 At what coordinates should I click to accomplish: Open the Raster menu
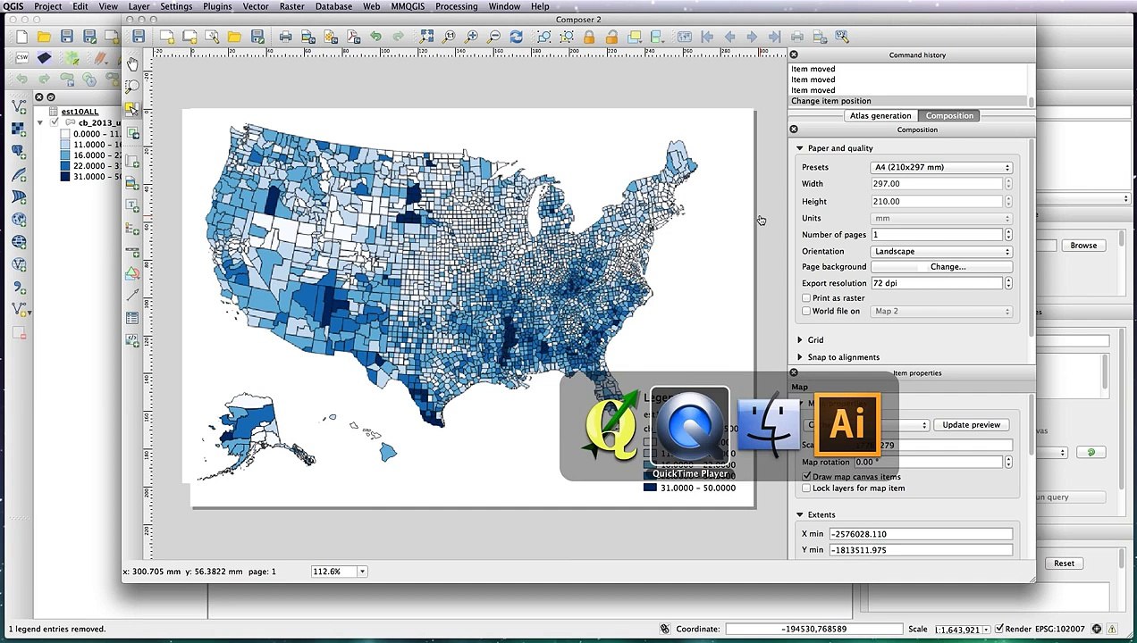click(x=291, y=6)
